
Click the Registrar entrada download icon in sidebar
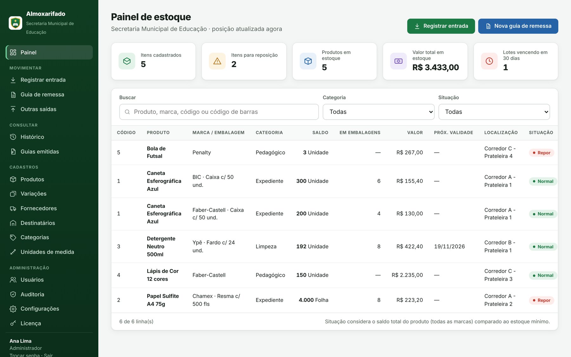(13, 80)
